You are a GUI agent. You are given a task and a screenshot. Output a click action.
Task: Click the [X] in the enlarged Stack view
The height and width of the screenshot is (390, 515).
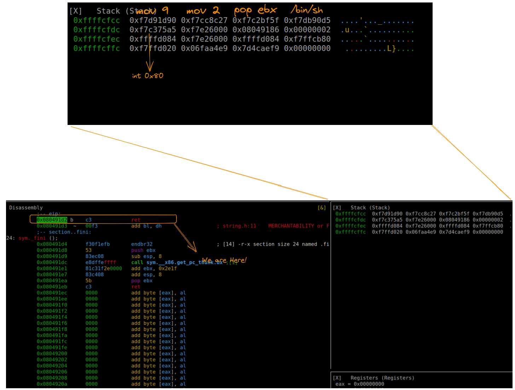pos(76,11)
